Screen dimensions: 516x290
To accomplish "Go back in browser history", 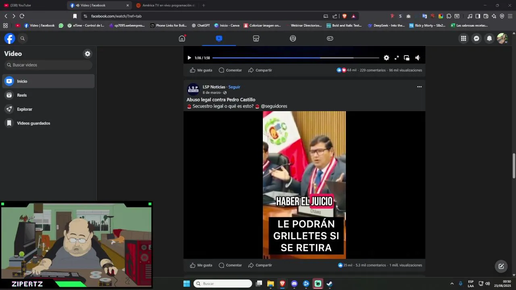I will [6, 16].
